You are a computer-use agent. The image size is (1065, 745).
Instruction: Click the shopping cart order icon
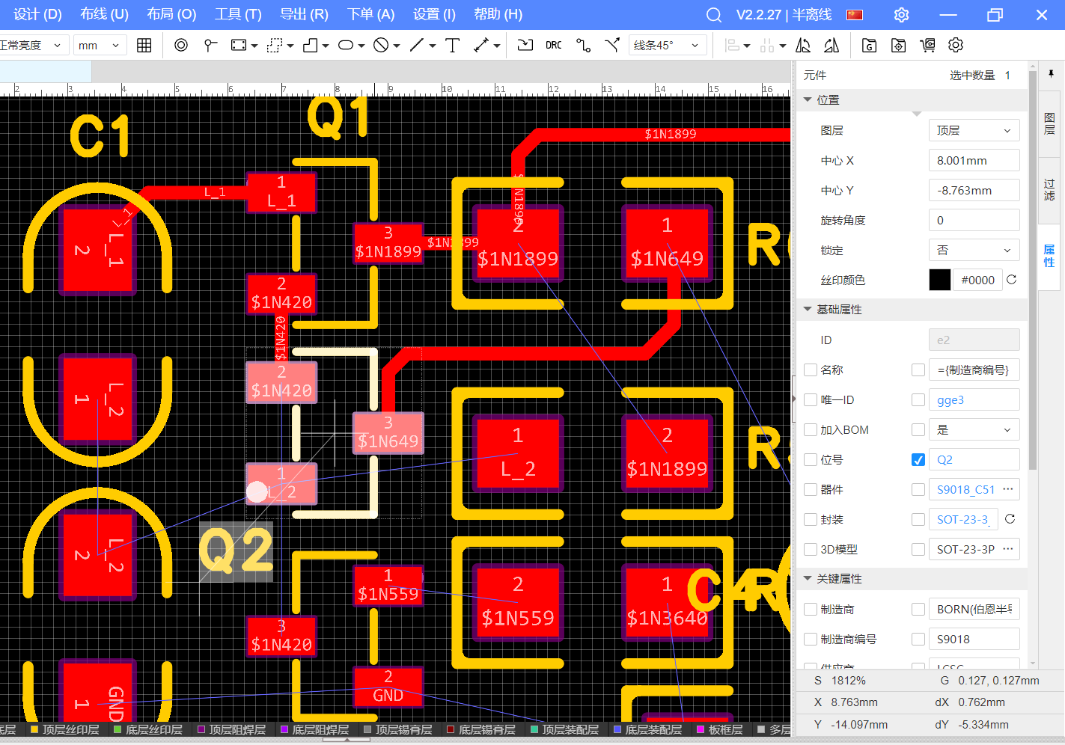pyautogui.click(x=927, y=46)
